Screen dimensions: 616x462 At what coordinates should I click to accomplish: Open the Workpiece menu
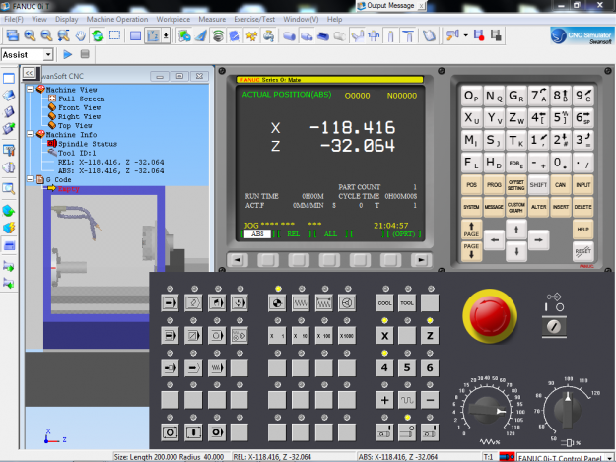click(172, 19)
